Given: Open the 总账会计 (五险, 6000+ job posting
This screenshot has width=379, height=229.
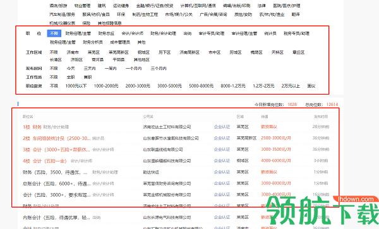Looking at the screenshot, I should click(x=57, y=184).
